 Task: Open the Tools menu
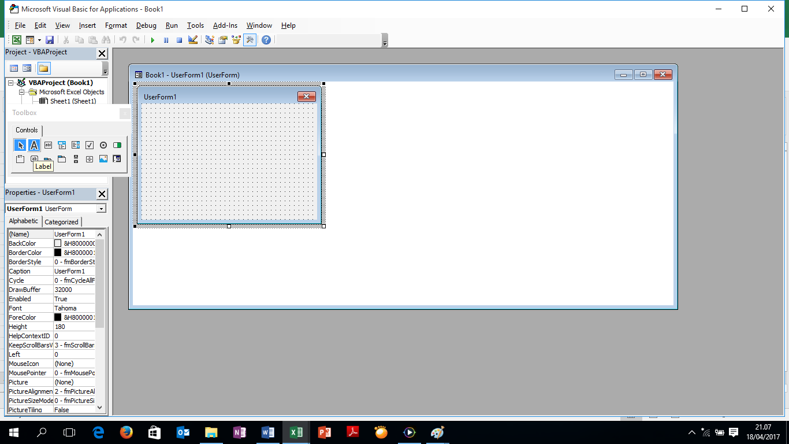pos(195,25)
